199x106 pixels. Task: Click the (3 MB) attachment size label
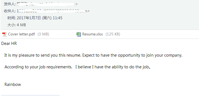pyautogui.click(x=43, y=34)
